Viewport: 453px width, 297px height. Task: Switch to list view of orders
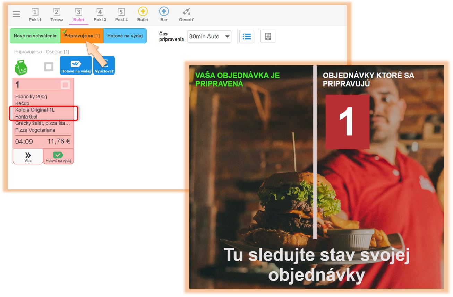(x=247, y=36)
